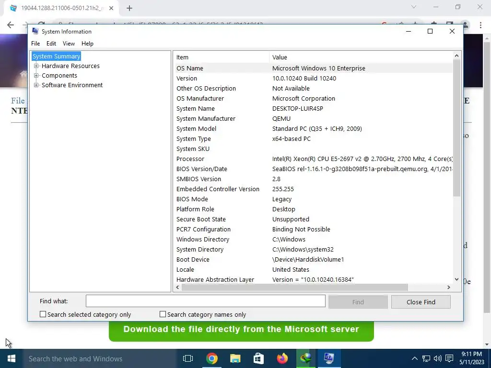Image resolution: width=491 pixels, height=368 pixels.
Task: Minimize the System Information window
Action: pyautogui.click(x=409, y=31)
